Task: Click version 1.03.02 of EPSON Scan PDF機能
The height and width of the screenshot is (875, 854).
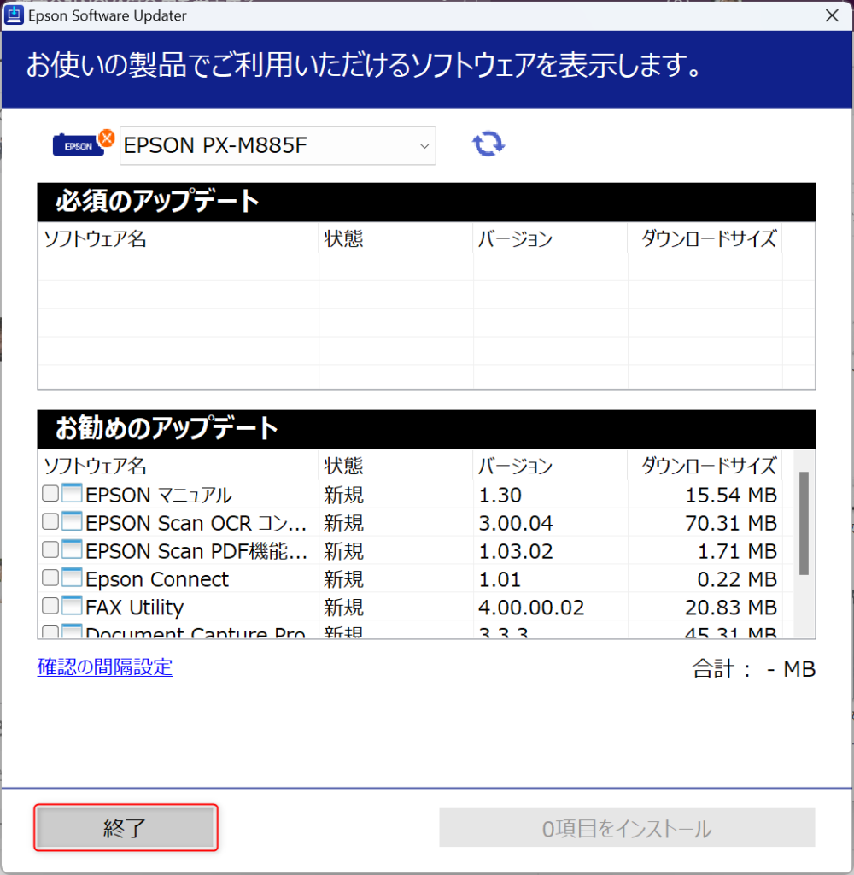Action: 516,551
